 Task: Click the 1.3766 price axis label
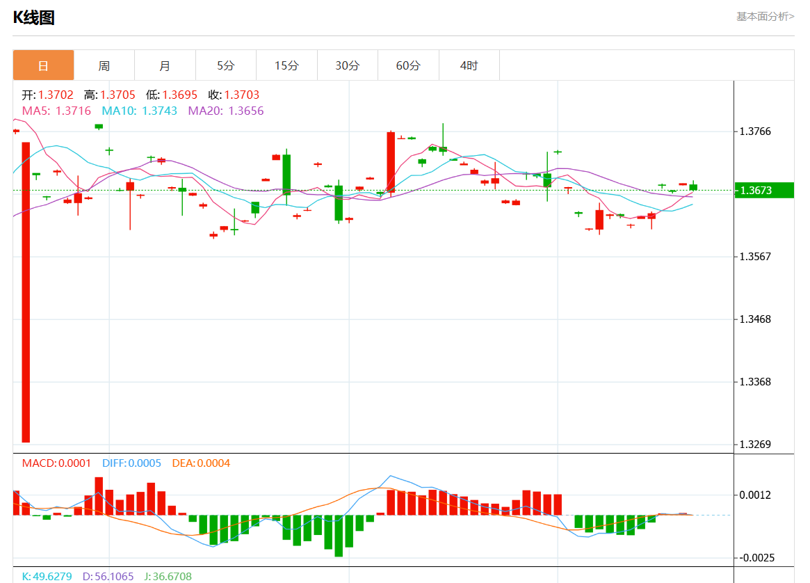coord(755,131)
